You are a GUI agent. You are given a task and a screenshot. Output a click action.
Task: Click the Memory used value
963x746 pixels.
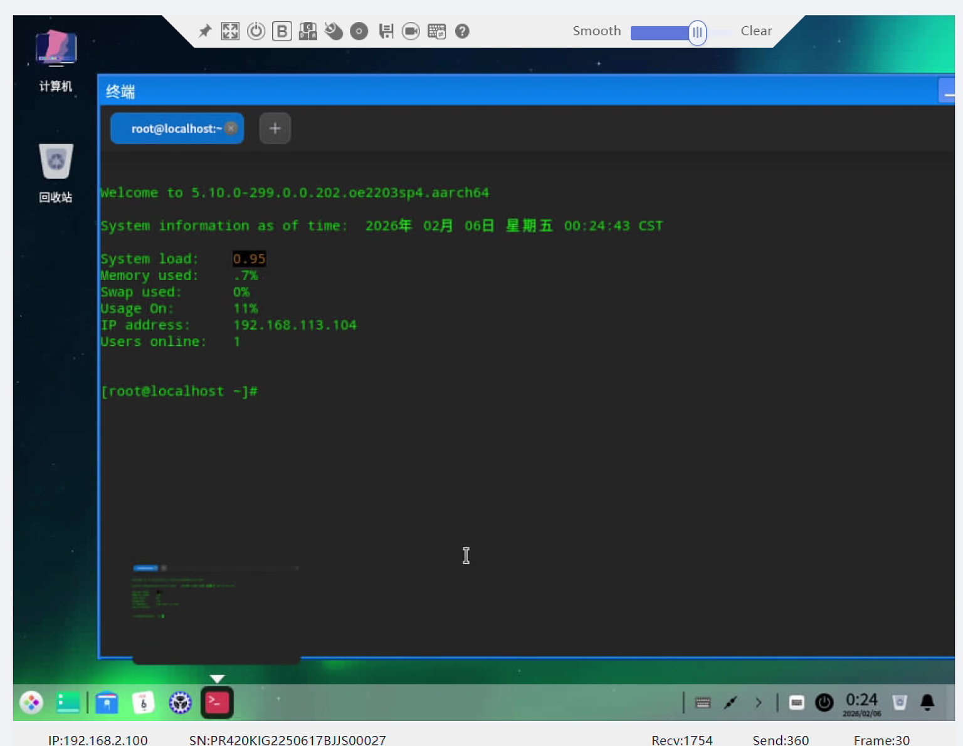click(245, 276)
